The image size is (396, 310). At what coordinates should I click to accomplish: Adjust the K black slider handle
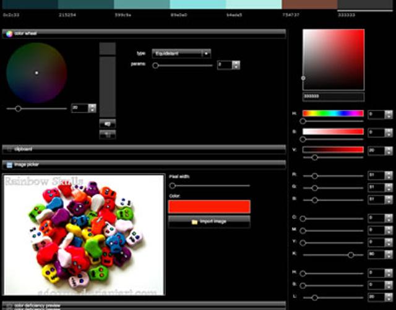[x=351, y=255]
